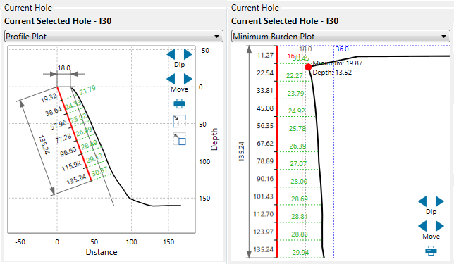Click depth label 67.62 in Burden Plot
The width and height of the screenshot is (454, 264).
tap(265, 144)
